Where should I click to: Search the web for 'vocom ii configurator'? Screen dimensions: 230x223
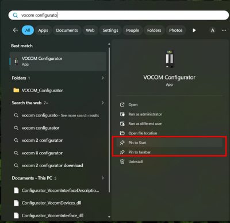(58, 153)
